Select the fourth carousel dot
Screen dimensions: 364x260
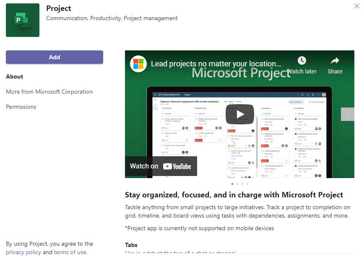247,184
